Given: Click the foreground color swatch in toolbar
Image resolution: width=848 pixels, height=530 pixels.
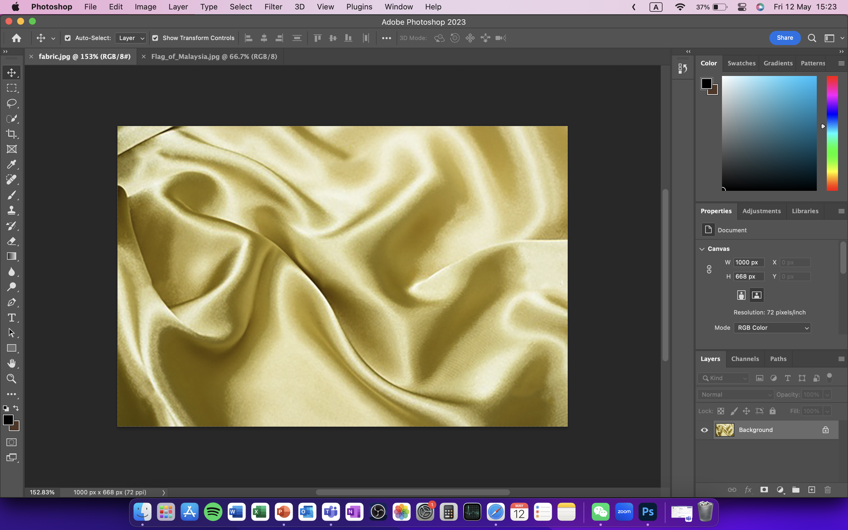Looking at the screenshot, I should tap(8, 419).
